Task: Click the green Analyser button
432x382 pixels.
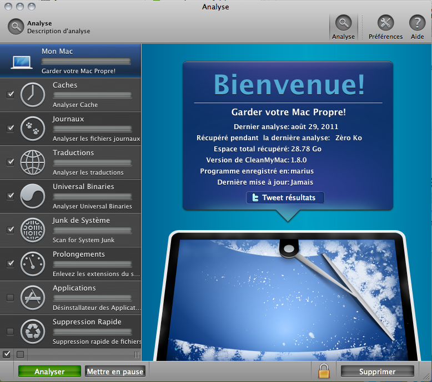Action: pos(49,371)
